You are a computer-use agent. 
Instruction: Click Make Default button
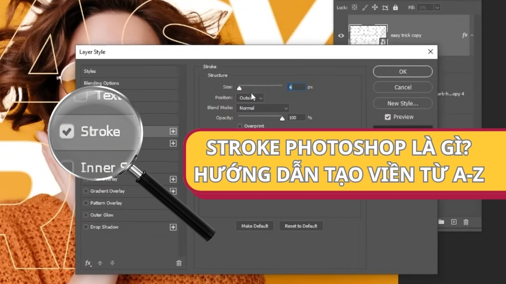point(255,226)
